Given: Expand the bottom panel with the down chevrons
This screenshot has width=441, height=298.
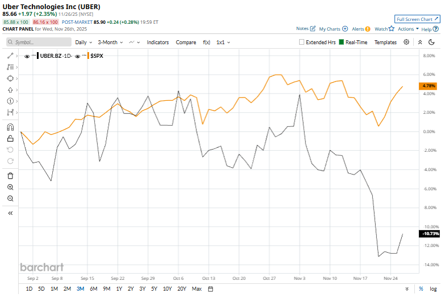Looking at the screenshot, I should [x=407, y=289].
